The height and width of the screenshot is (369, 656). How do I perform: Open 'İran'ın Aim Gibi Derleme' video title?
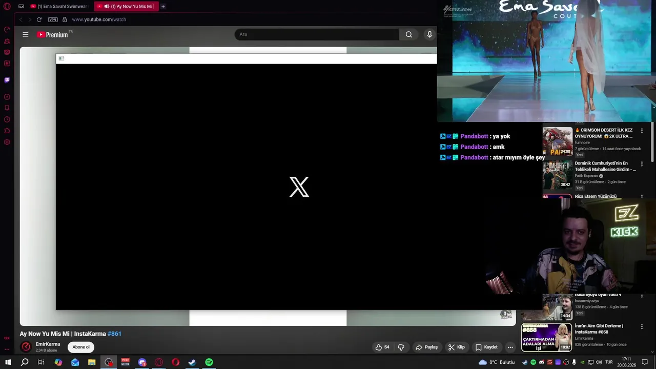[599, 329]
